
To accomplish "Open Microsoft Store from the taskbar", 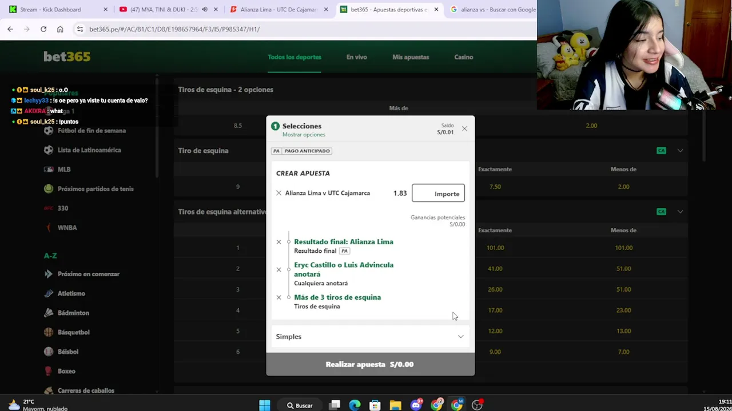I will coord(375,405).
